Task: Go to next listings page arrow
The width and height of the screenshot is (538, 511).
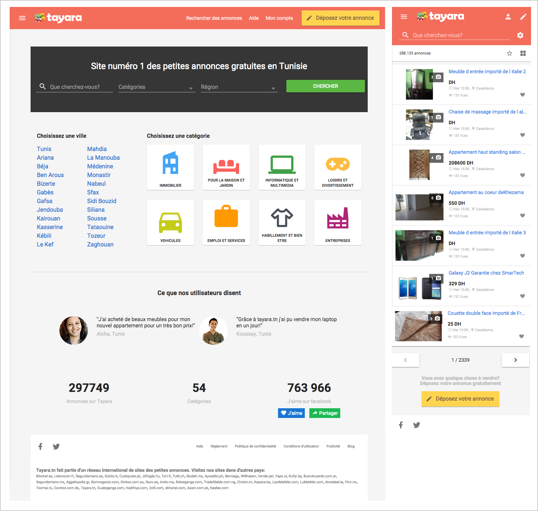Action: (x=515, y=360)
